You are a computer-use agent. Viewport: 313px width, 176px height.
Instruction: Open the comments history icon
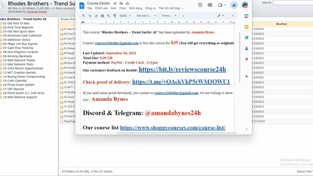click(x=210, y=5)
